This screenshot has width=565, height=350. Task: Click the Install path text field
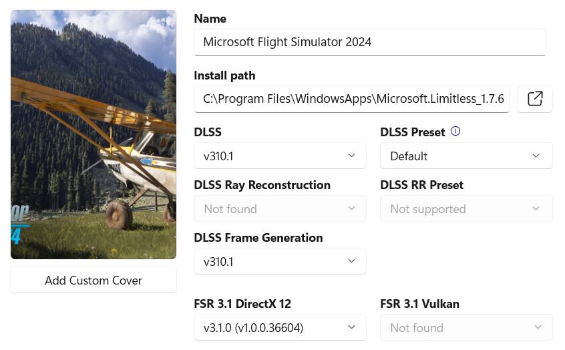coord(352,99)
